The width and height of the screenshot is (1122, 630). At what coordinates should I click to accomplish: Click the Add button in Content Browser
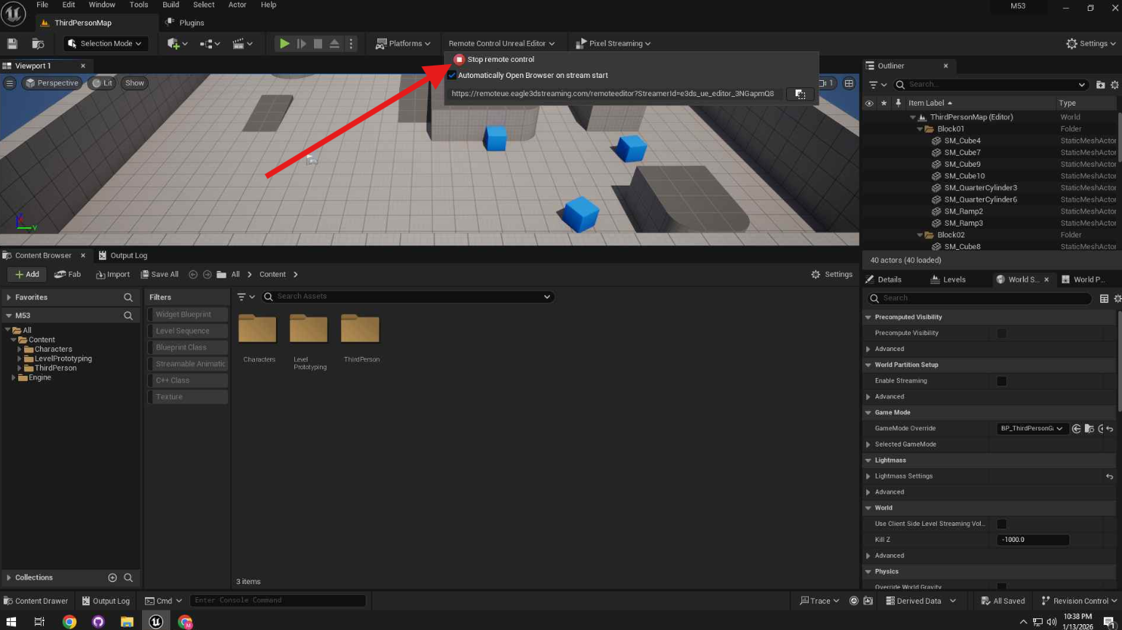[x=27, y=275]
